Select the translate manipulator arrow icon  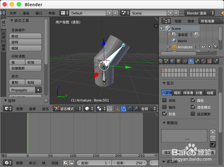pos(123,109)
